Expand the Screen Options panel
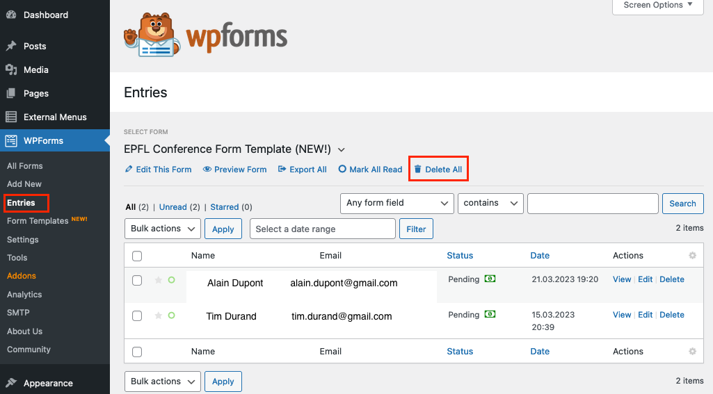This screenshot has width=713, height=394. (657, 6)
